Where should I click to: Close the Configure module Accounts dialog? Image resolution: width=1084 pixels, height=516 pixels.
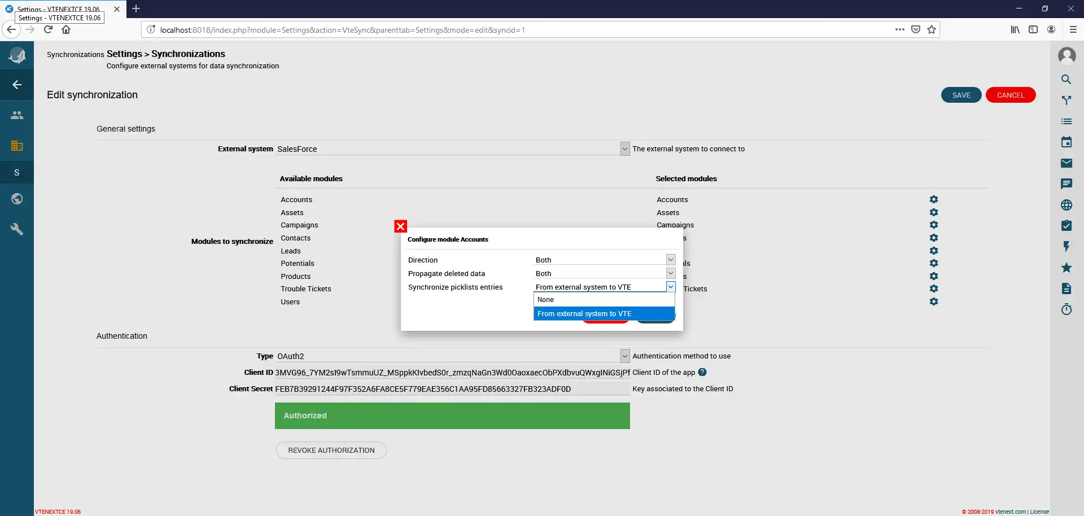pos(401,226)
